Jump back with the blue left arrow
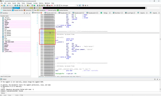 pos(7,6)
